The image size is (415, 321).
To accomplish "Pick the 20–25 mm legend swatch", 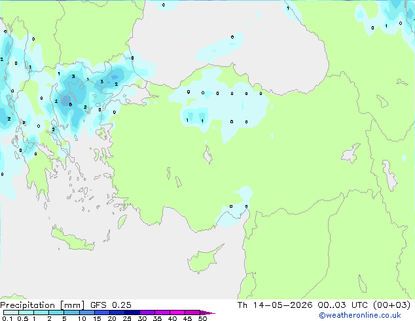I will [117, 312].
